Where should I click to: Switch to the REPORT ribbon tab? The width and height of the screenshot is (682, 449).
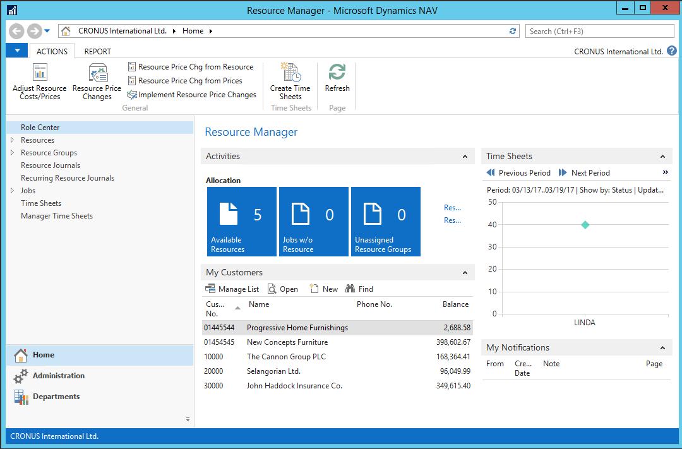[x=98, y=52]
